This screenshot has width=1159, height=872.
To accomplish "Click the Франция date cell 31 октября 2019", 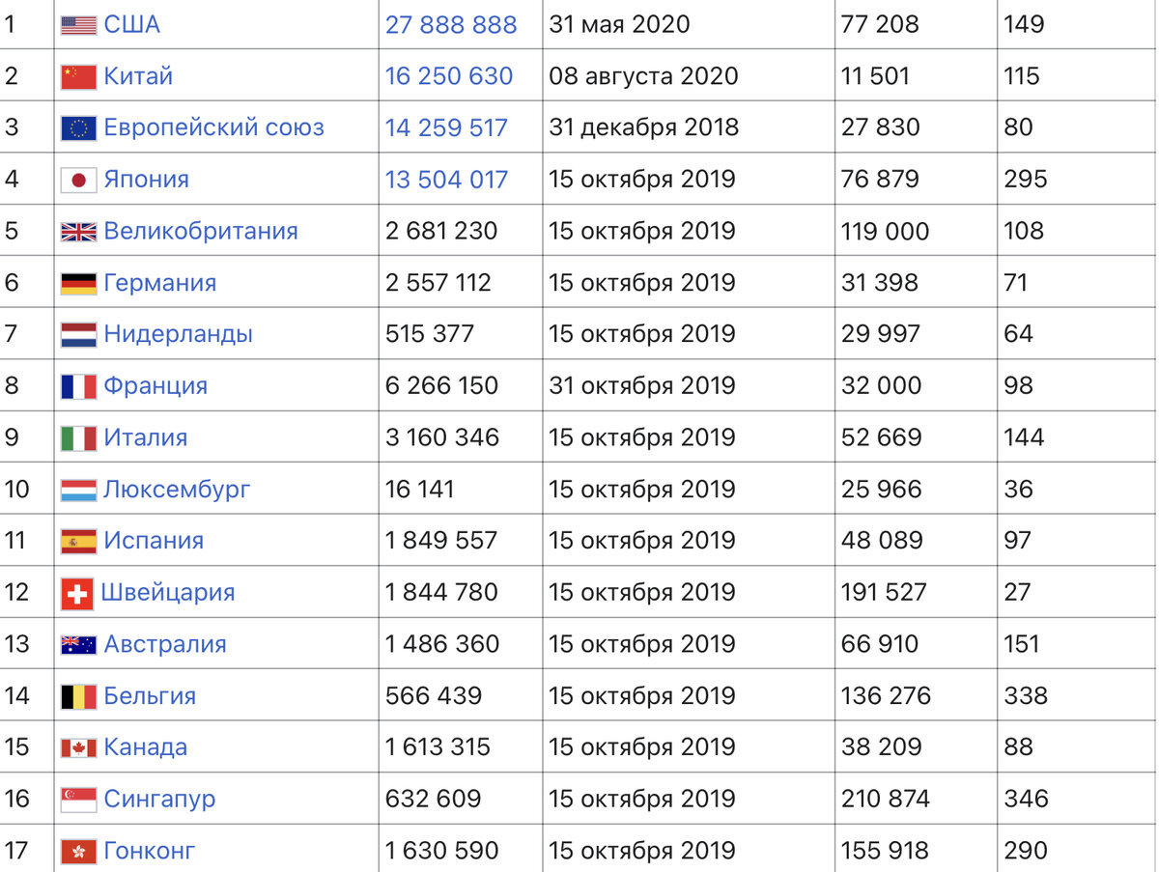I will [x=642, y=385].
